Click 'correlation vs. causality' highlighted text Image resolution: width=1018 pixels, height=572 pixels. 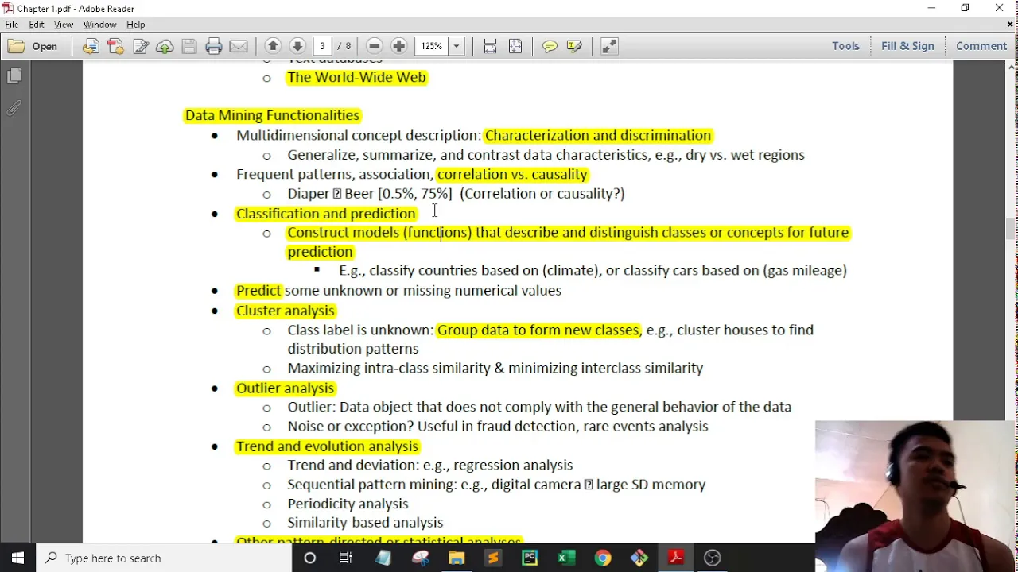coord(511,174)
